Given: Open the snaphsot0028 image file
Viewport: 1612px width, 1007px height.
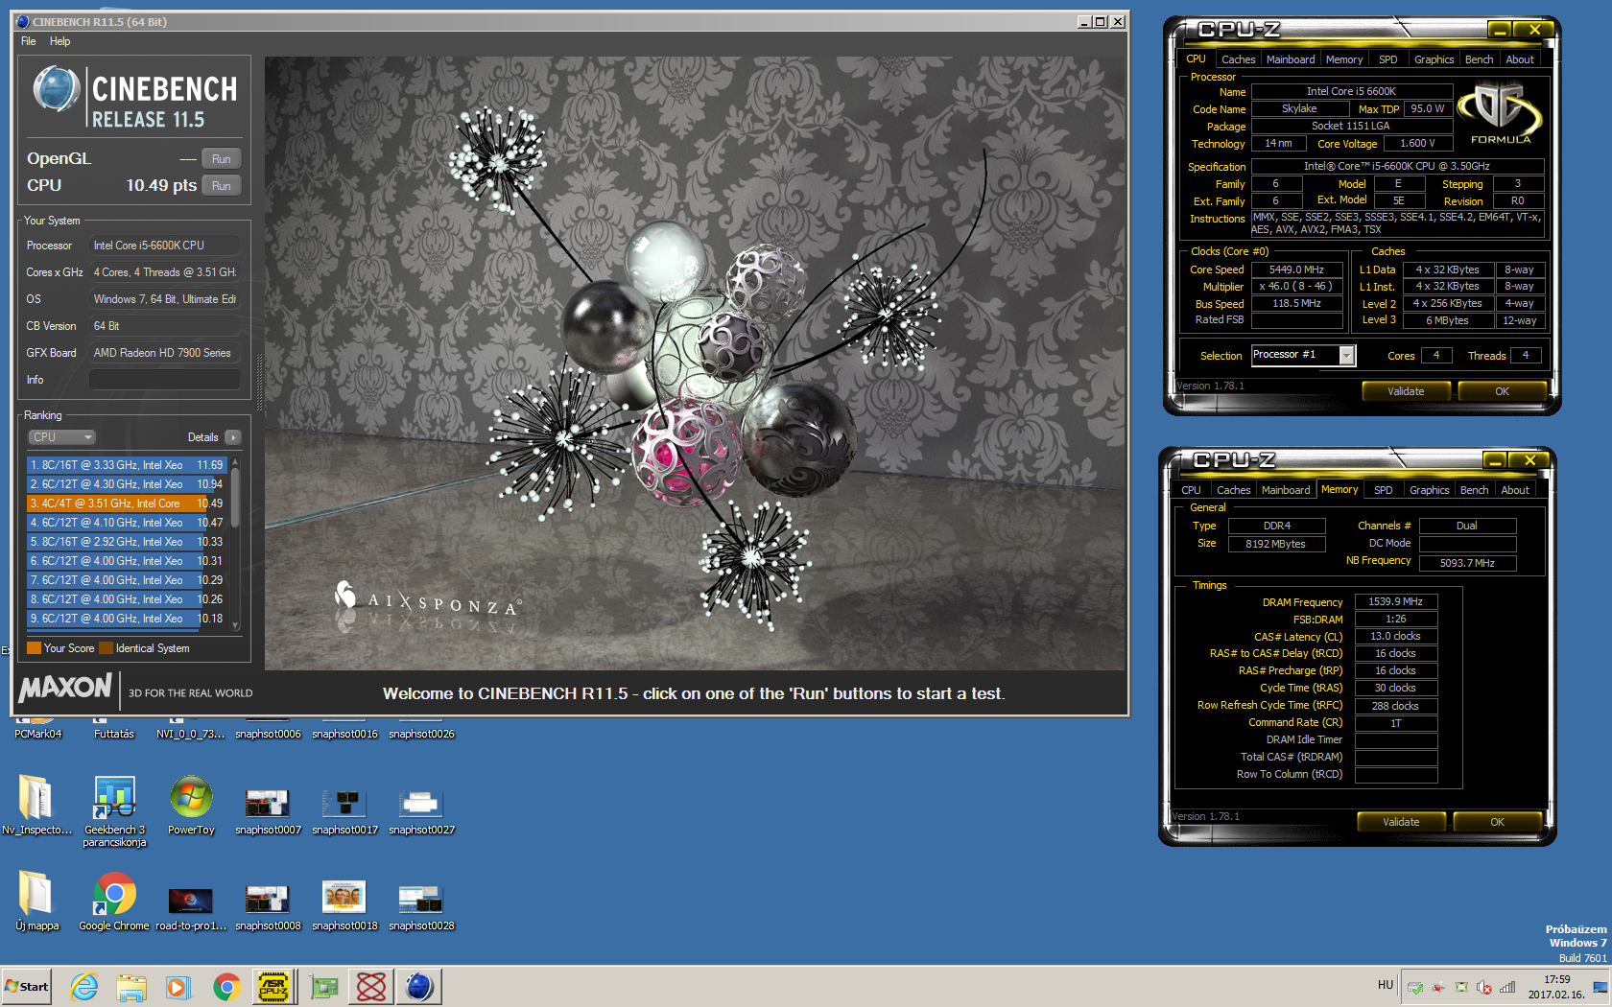Looking at the screenshot, I should (421, 907).
